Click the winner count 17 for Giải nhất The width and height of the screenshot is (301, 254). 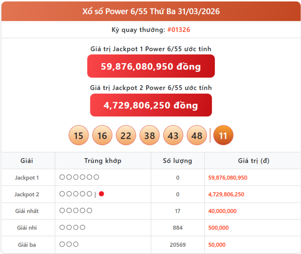[178, 211]
